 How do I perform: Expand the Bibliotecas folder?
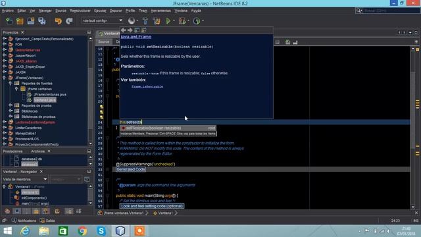11,111
